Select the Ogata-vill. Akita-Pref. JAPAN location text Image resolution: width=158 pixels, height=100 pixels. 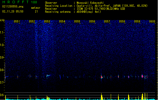point(112,6)
